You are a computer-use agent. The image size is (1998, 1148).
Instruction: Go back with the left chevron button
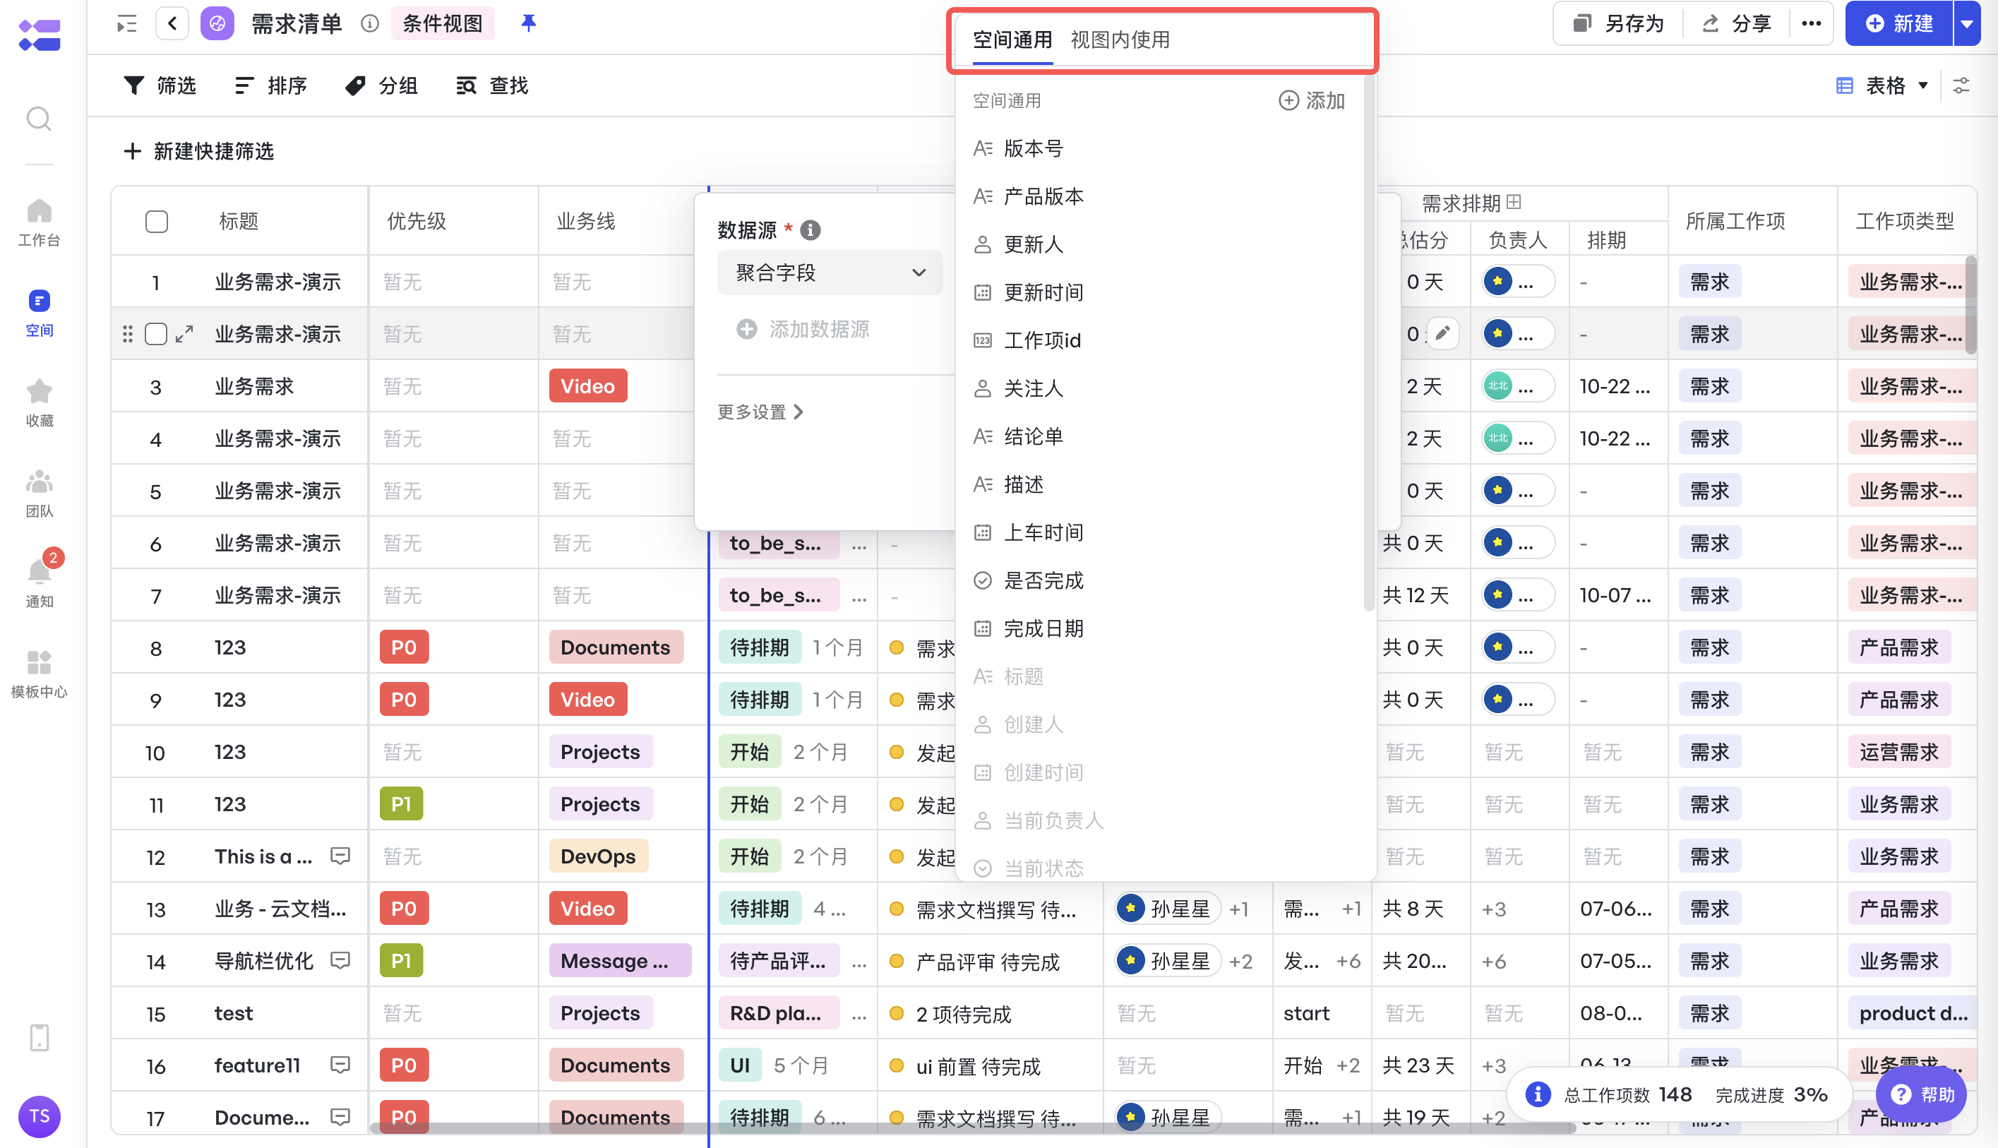(x=172, y=23)
